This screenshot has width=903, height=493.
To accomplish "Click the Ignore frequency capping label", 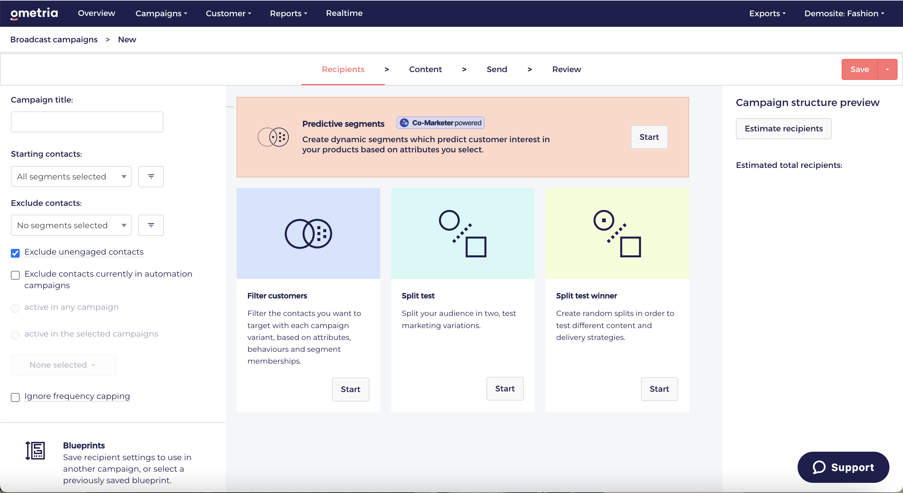I will pos(77,396).
